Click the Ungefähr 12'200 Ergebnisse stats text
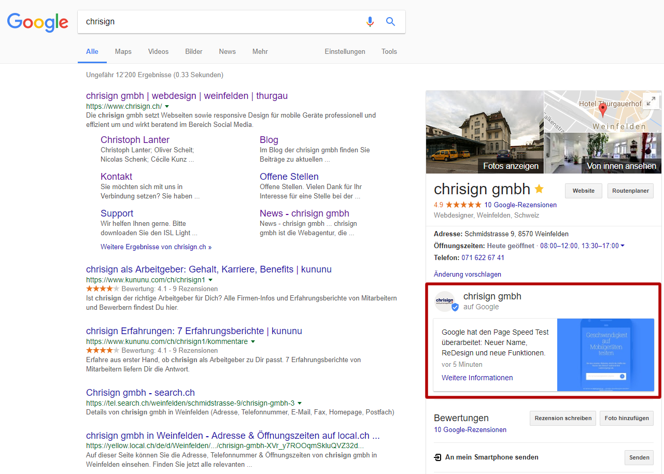 click(154, 75)
